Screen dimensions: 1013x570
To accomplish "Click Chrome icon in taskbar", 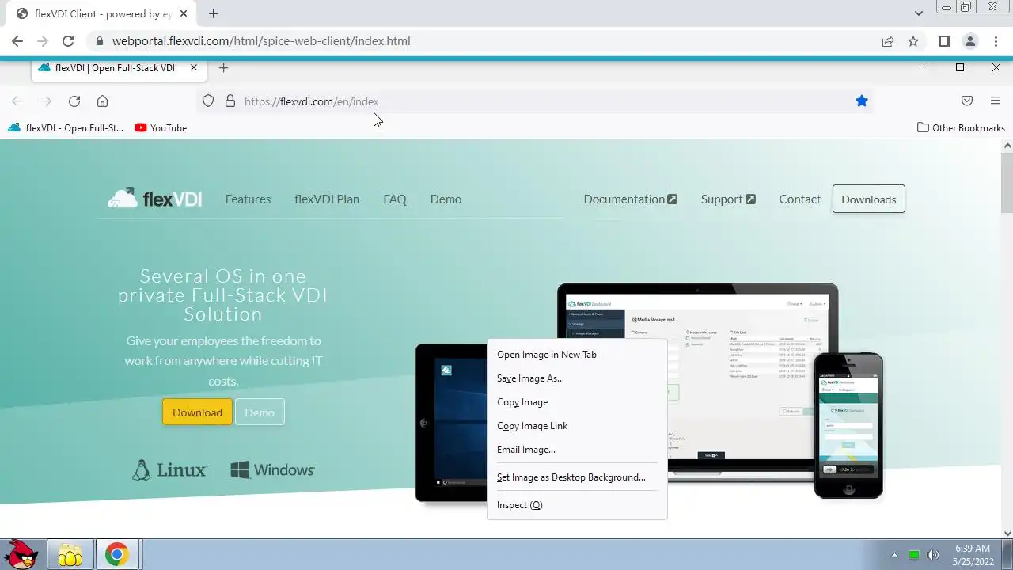I will pos(116,555).
